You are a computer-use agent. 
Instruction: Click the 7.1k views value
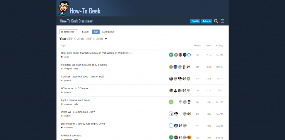tap(208, 55)
